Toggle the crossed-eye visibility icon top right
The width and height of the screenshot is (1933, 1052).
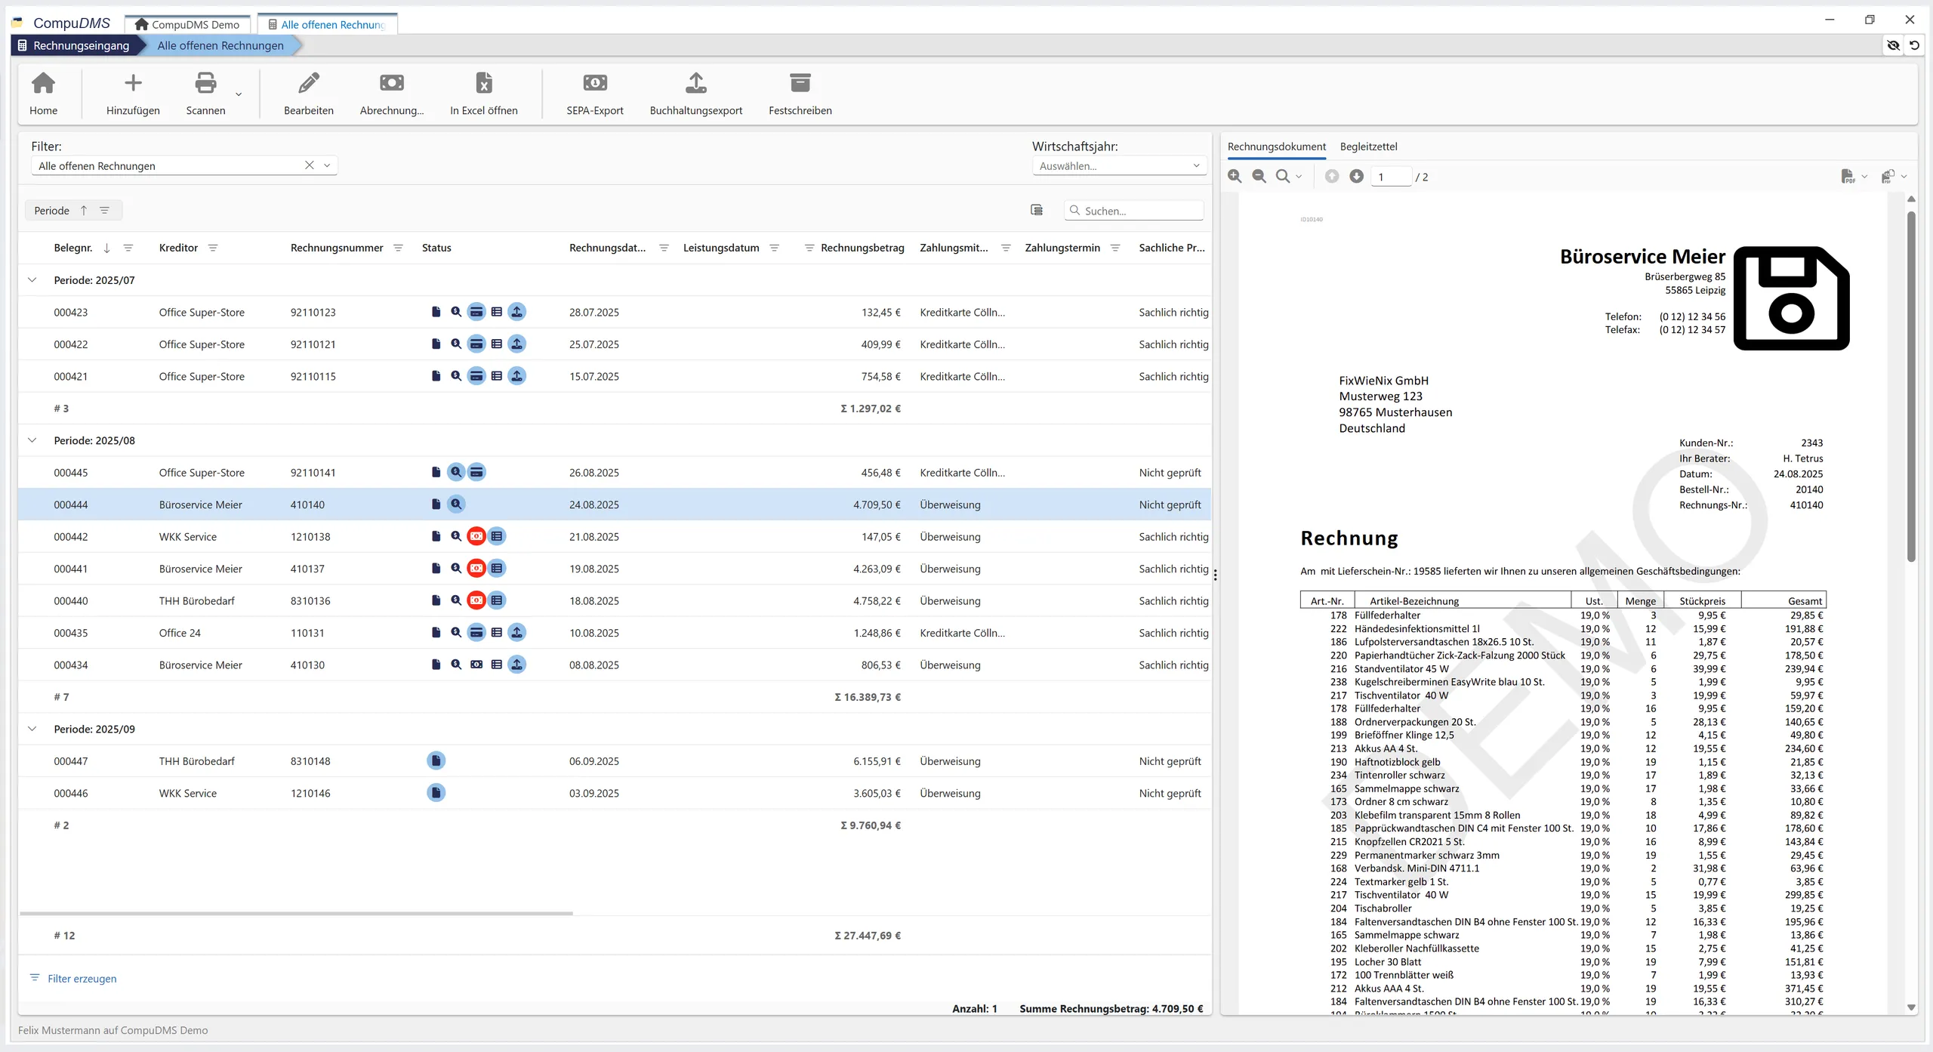click(1893, 45)
